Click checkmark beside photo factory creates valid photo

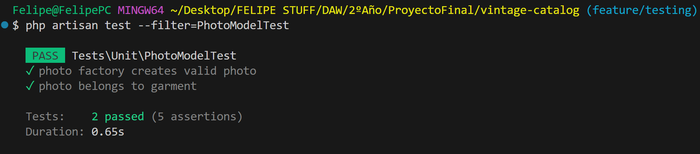(30, 71)
